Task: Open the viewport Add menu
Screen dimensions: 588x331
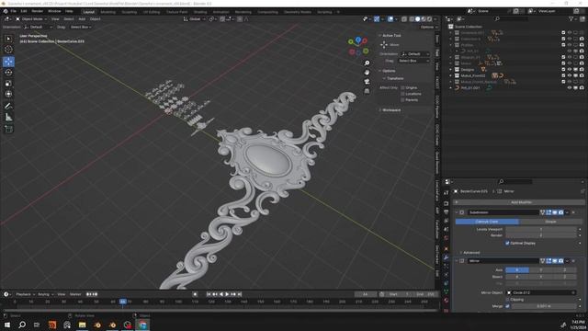Action: point(82,18)
